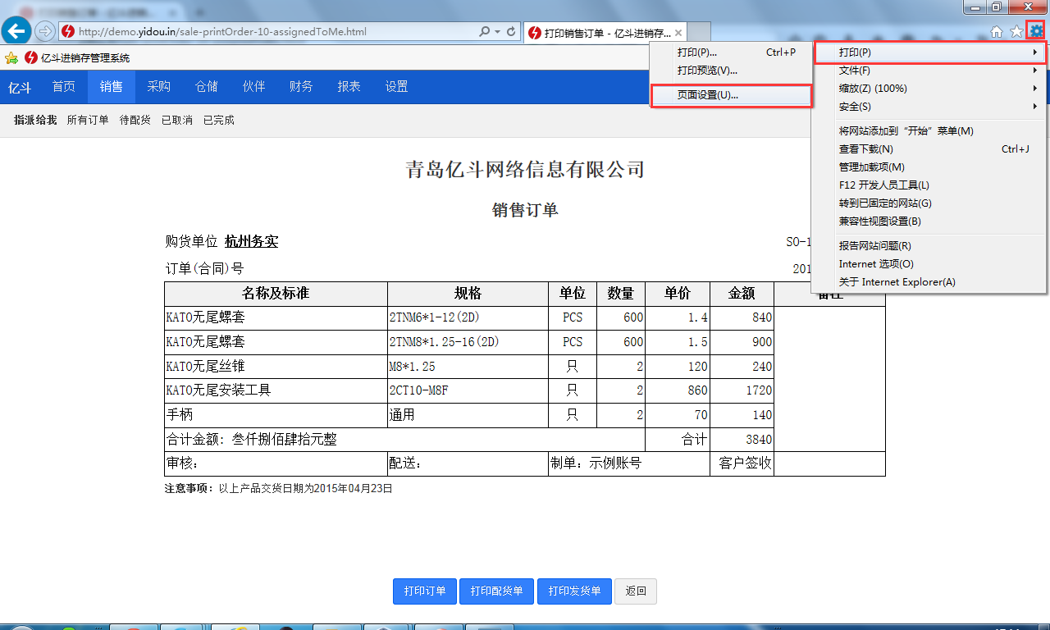
Task: Click the search magnifier in address bar
Action: (485, 32)
